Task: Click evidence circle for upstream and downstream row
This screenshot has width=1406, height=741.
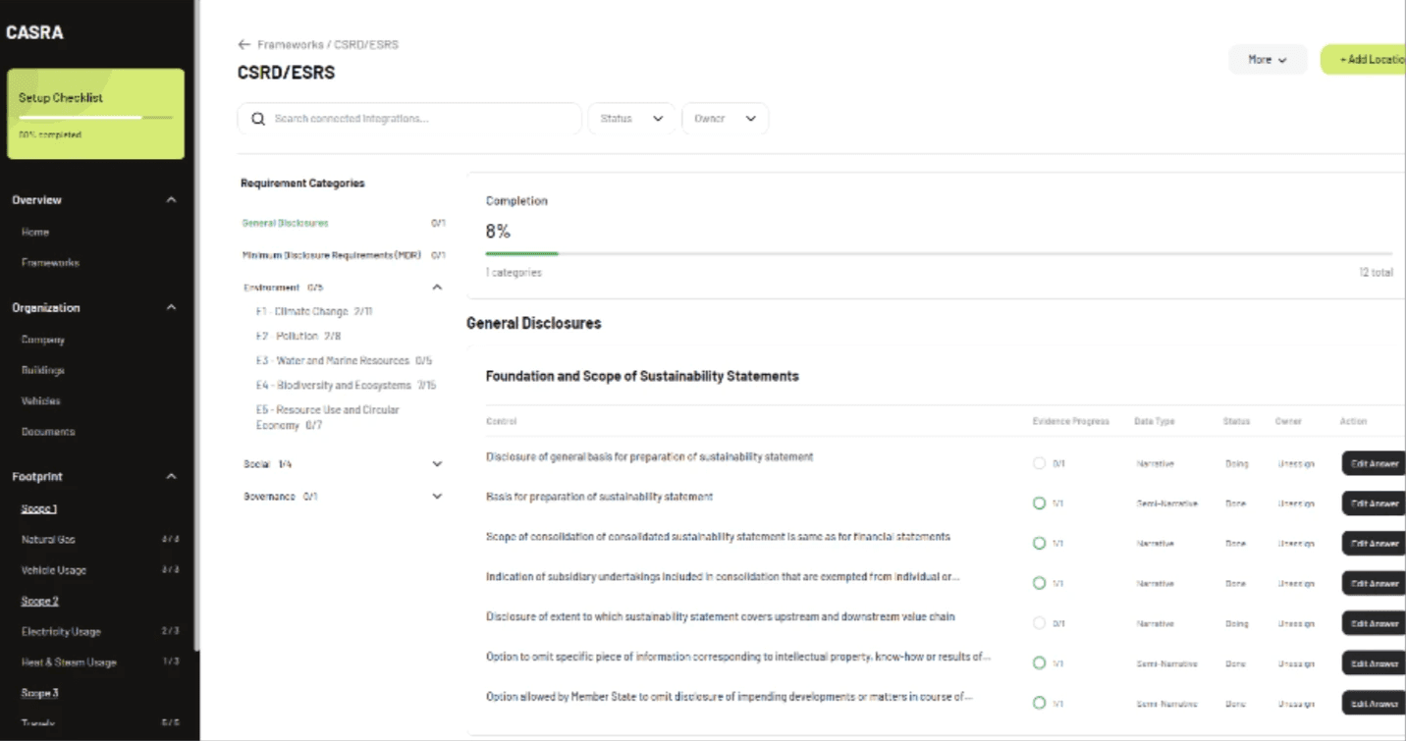Action: coord(1039,623)
